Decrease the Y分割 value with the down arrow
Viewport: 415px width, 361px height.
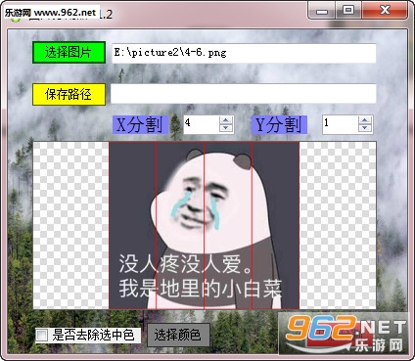pos(365,128)
